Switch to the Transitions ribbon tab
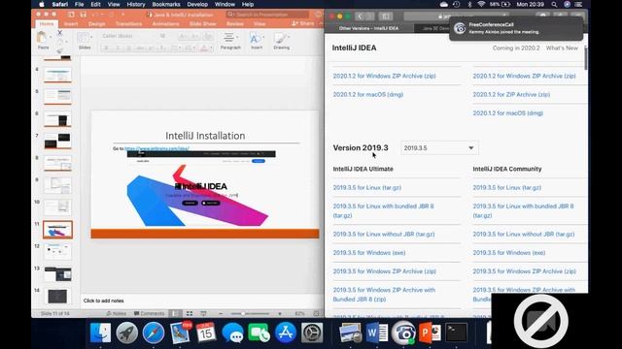Image resolution: width=622 pixels, height=349 pixels. tap(128, 23)
